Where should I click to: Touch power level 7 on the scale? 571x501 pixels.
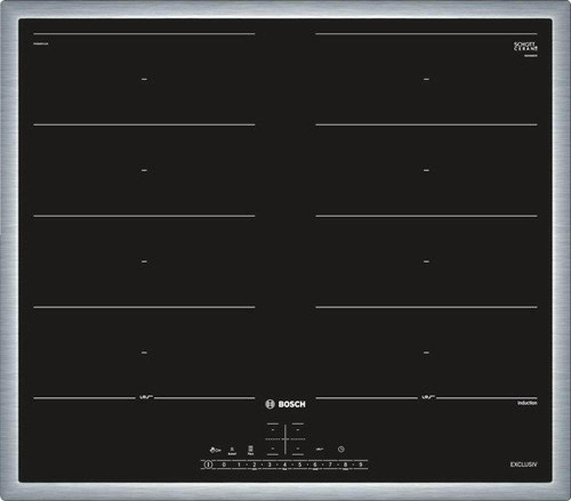coord(330,464)
